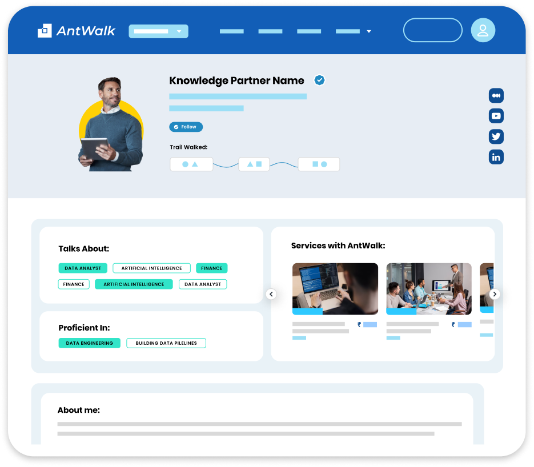Select the first trail step with circle and triangle
Image resolution: width=534 pixels, height=467 pixels.
tap(191, 164)
